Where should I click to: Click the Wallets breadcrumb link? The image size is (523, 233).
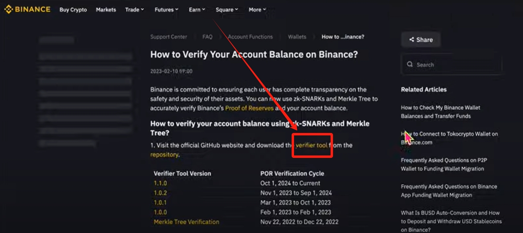(x=297, y=37)
